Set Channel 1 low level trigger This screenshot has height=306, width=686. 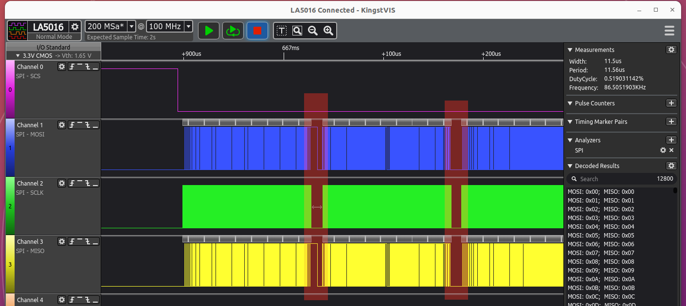[x=95, y=125]
